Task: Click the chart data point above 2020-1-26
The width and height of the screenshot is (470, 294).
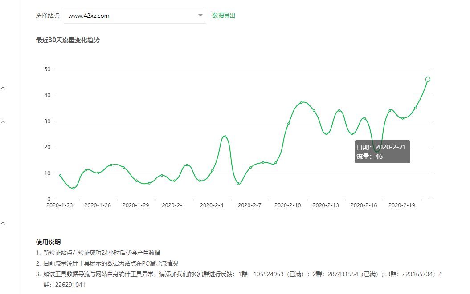Action: [98, 173]
